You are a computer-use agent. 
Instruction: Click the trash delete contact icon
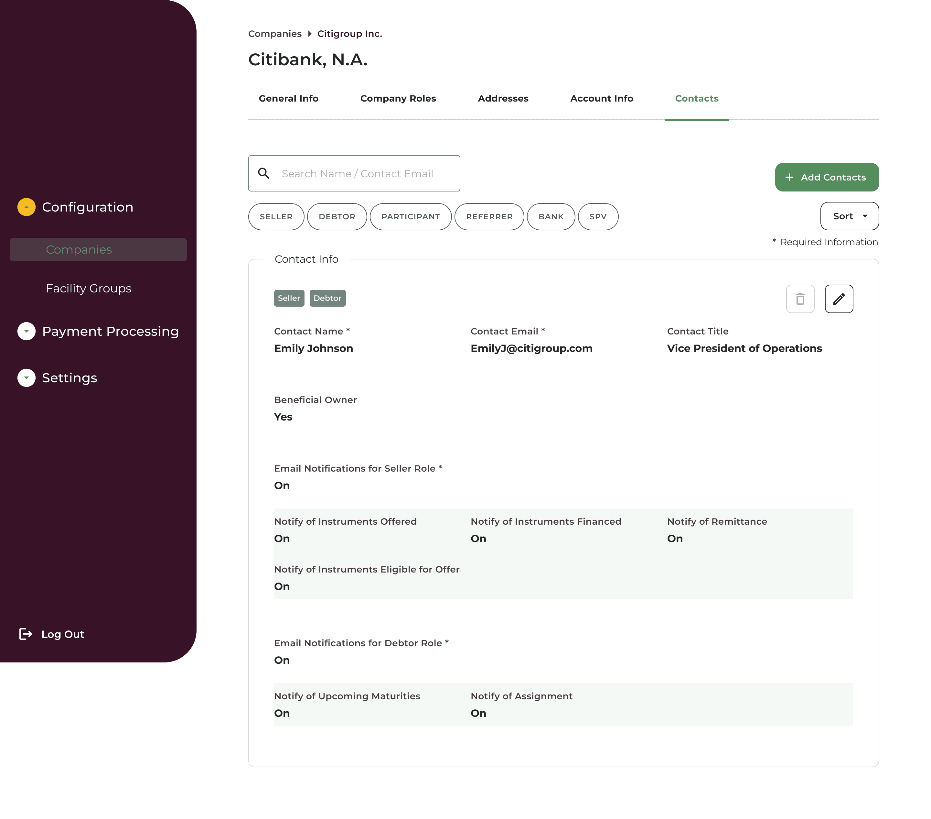pos(800,299)
